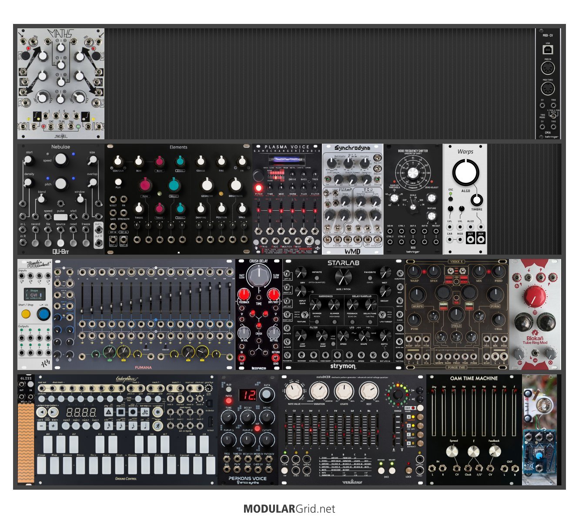This screenshot has width=579, height=518.
Task: Click the red PITCH button on Plasma Voice
Action: (x=259, y=188)
